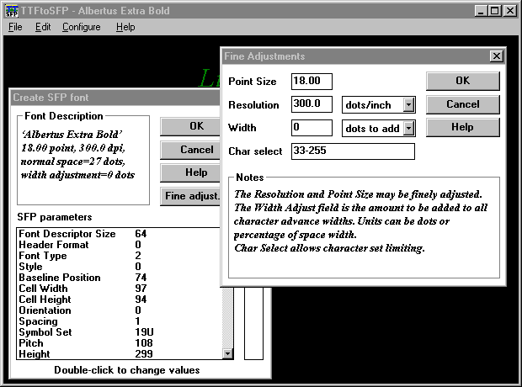Select Orientation parameter row
Image resolution: width=522 pixels, height=387 pixels.
pos(120,310)
